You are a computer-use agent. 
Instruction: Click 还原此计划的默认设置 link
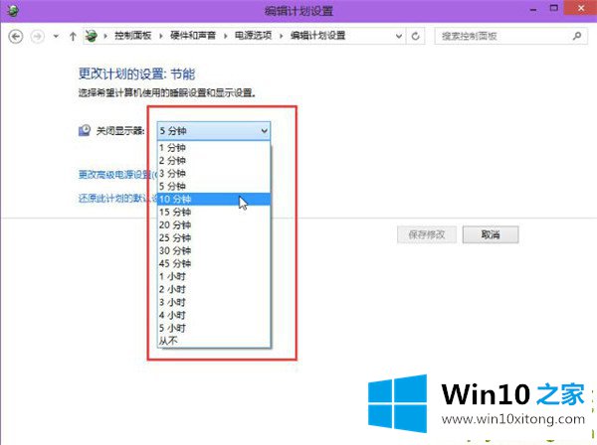click(x=117, y=198)
